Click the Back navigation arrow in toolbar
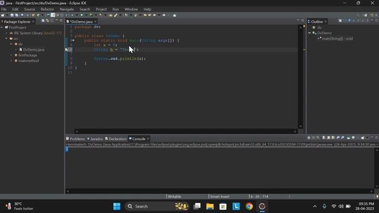The height and width of the screenshot is (213, 379). [x=155, y=15]
